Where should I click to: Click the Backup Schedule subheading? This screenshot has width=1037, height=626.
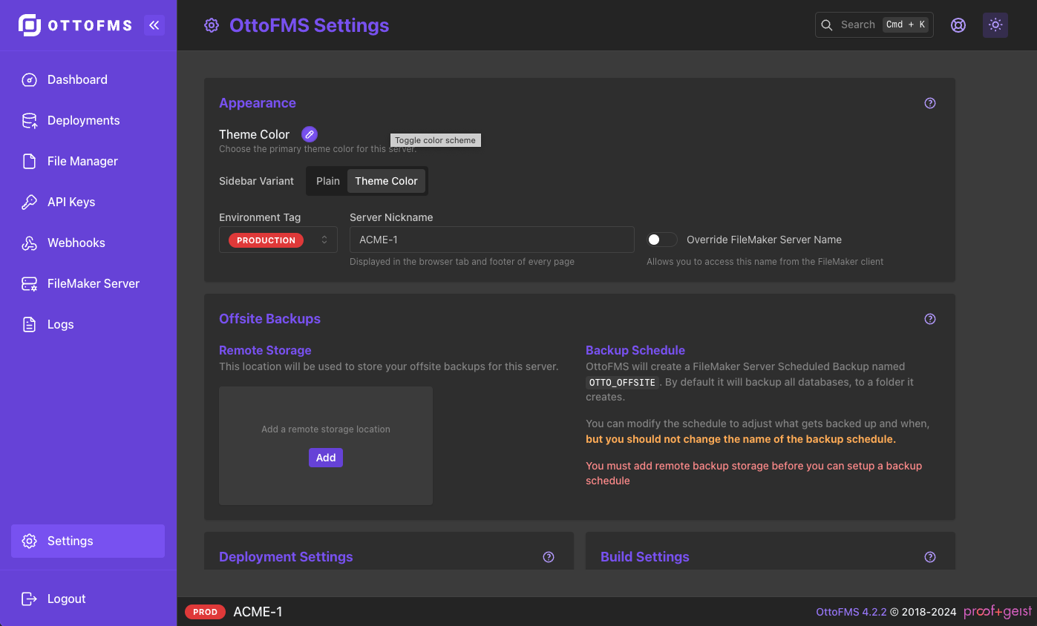click(635, 350)
